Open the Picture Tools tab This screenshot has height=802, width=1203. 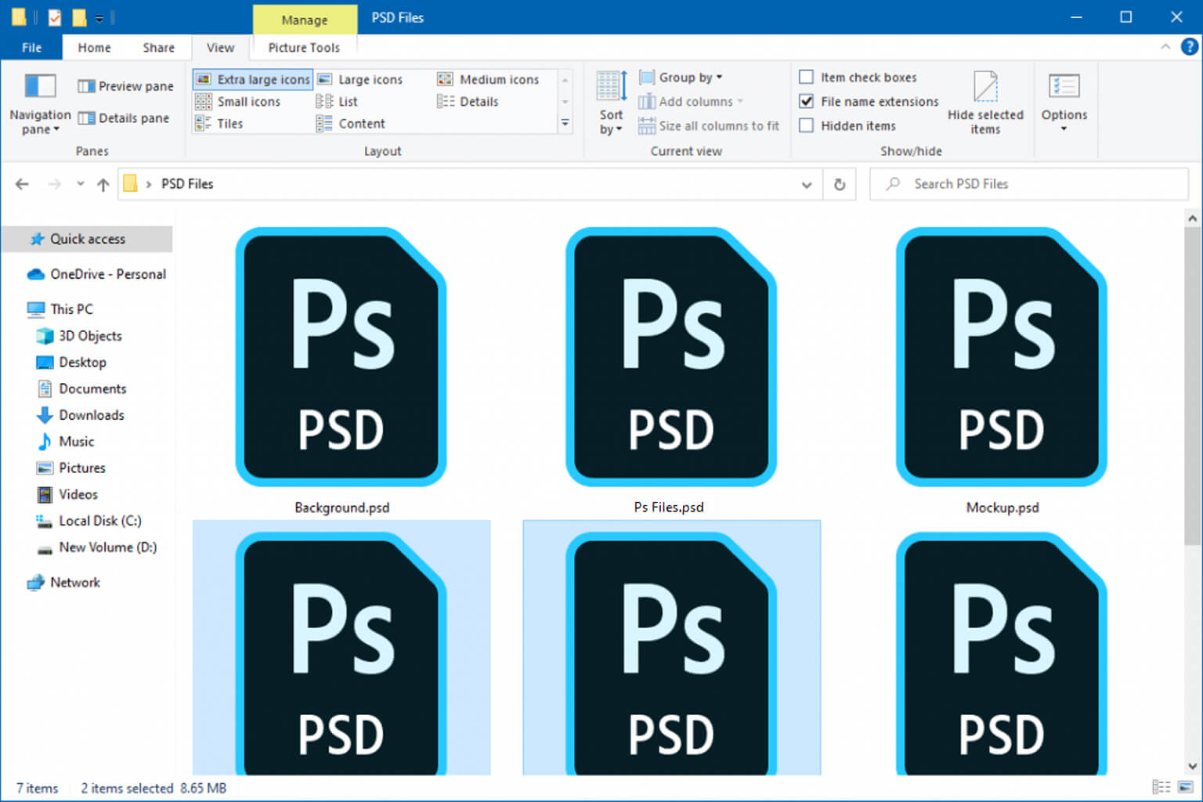(x=305, y=47)
